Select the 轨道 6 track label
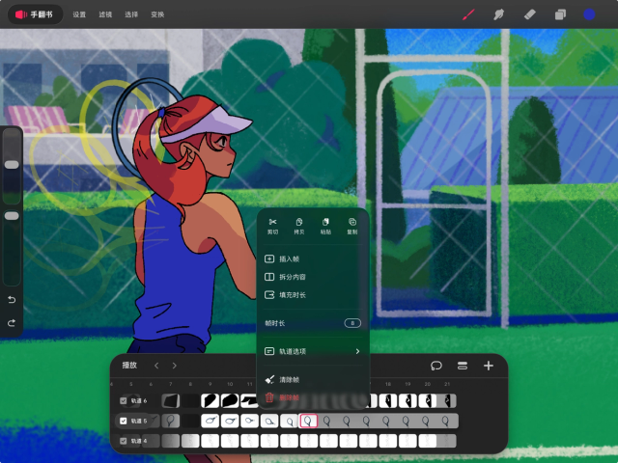Screen dimensions: 618x463 pos(139,401)
